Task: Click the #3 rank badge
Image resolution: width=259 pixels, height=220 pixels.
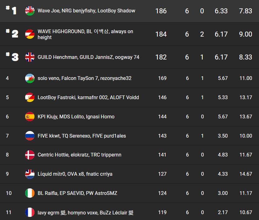Action: [12, 57]
